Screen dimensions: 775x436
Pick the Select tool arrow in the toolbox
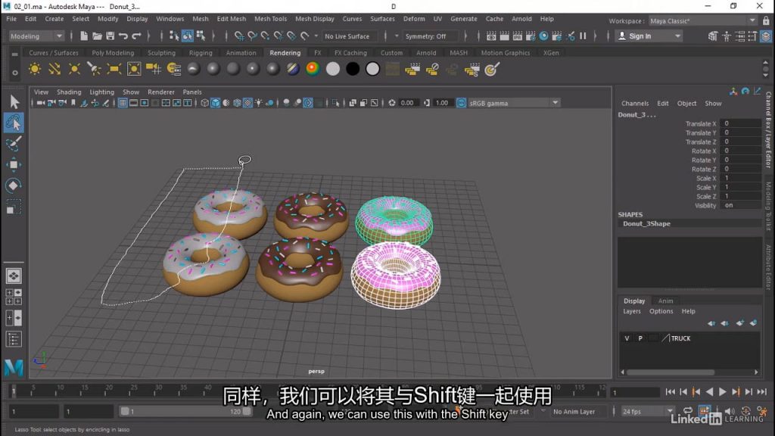point(14,101)
